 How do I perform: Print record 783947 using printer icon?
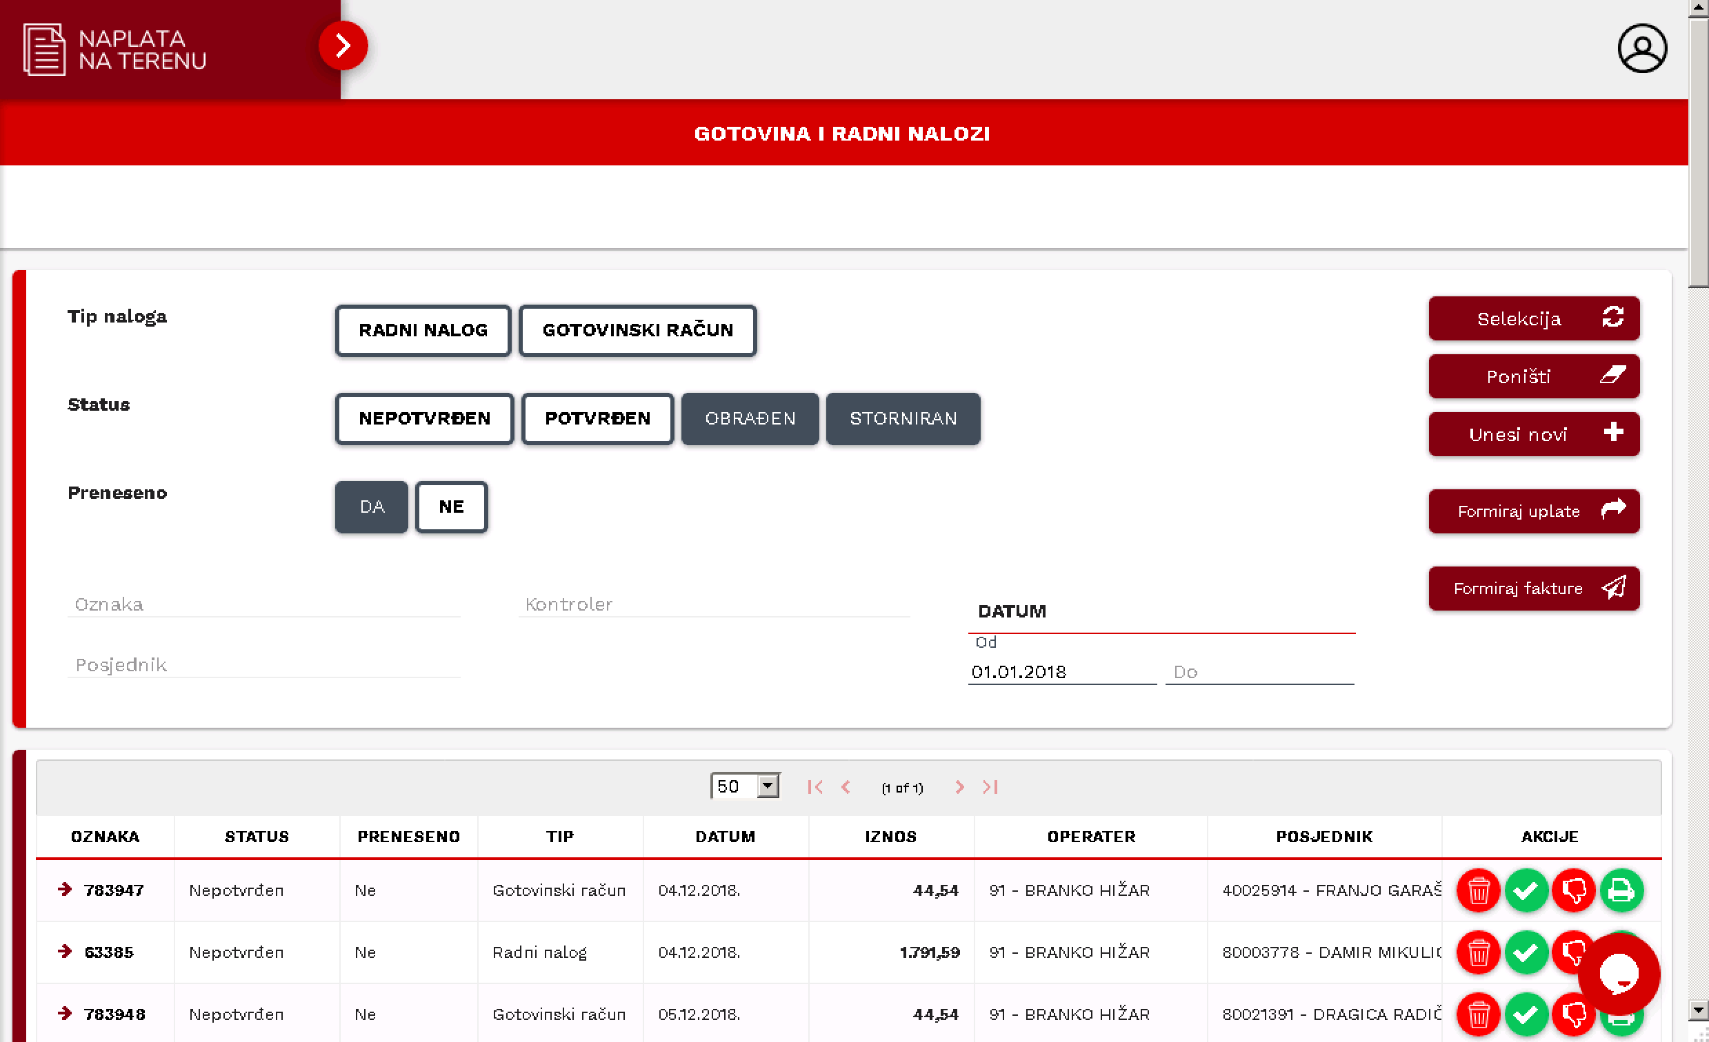pos(1621,890)
